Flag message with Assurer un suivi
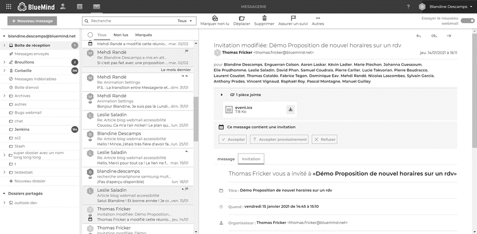Image resolution: width=477 pixels, height=234 pixels. click(293, 18)
